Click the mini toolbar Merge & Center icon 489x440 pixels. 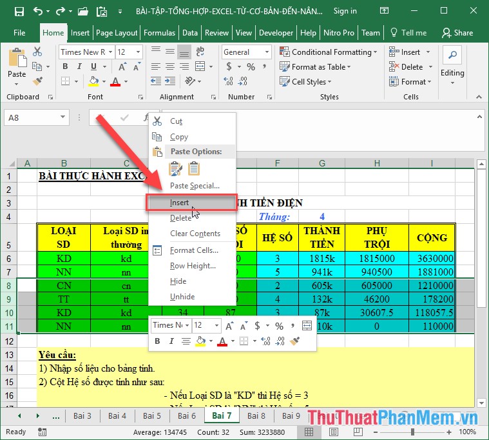coord(307,326)
